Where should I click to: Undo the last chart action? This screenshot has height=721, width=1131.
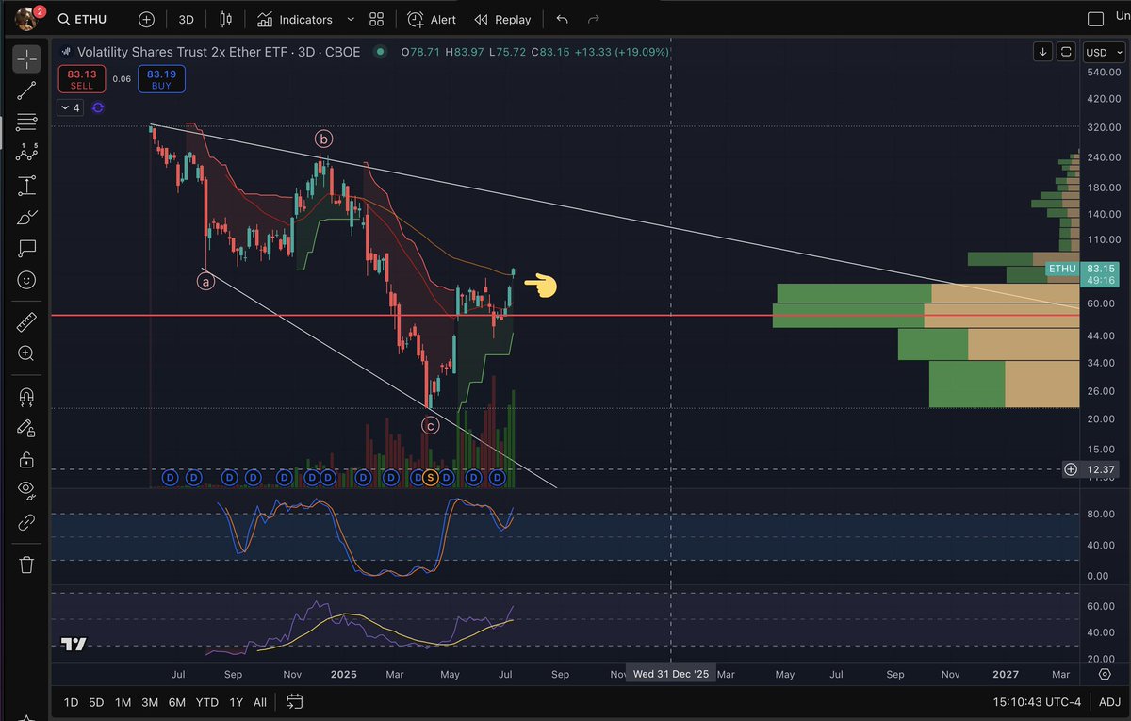click(x=563, y=19)
